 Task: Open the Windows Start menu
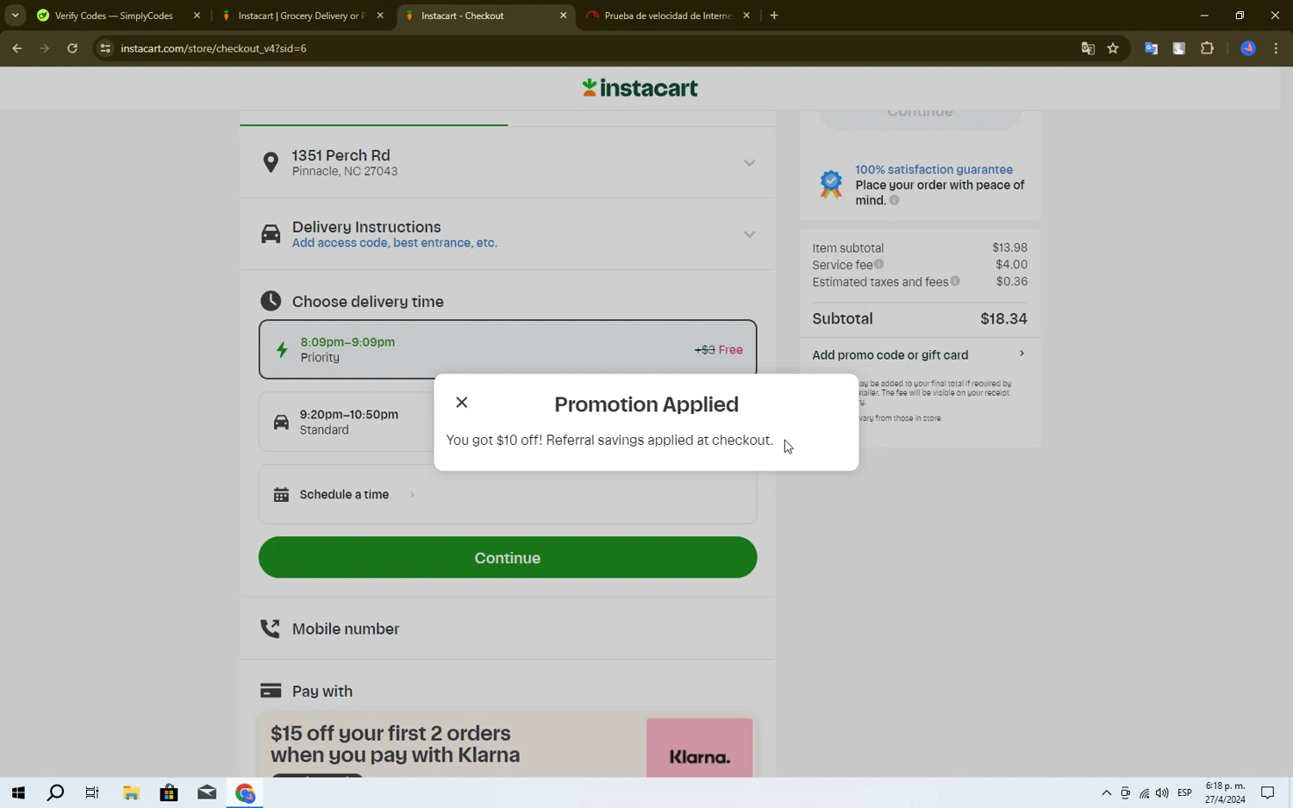pyautogui.click(x=18, y=792)
